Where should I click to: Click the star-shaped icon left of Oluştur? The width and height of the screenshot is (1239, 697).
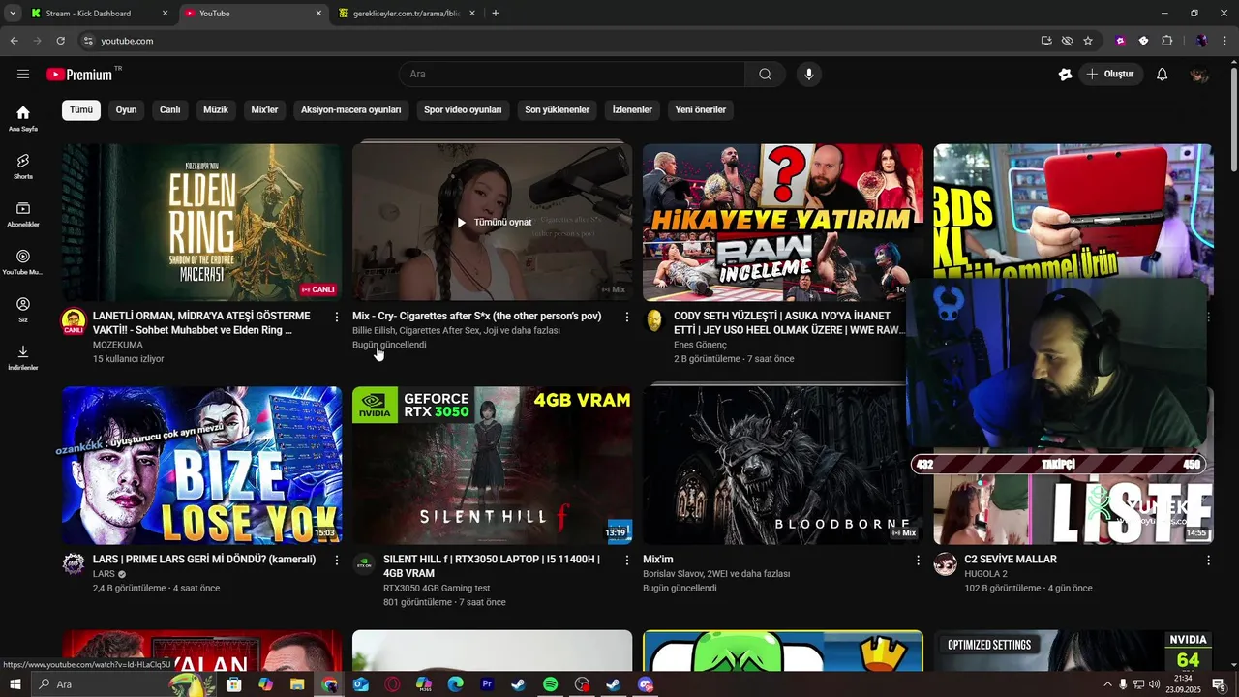[1065, 75]
